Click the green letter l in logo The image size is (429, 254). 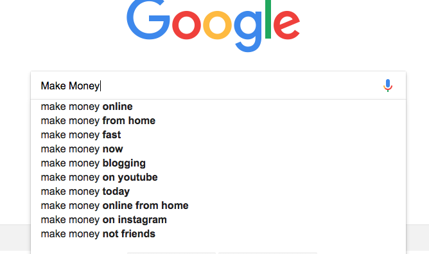(268, 19)
